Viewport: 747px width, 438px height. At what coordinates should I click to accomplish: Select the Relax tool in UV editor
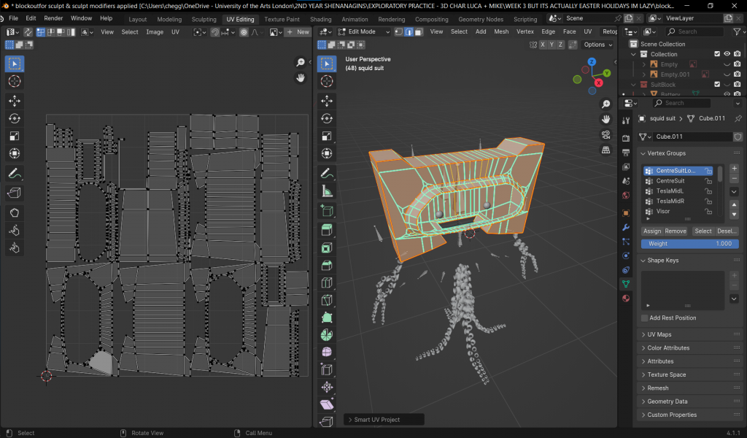pyautogui.click(x=15, y=231)
